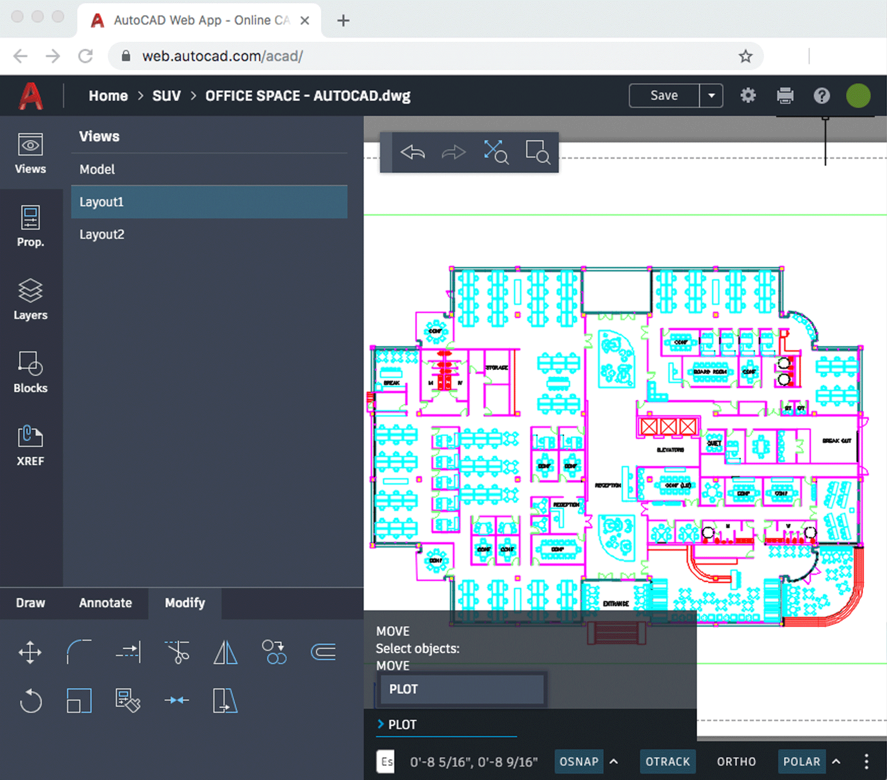
Task: Toggle OTRACK in status bar
Action: pyautogui.click(x=667, y=762)
